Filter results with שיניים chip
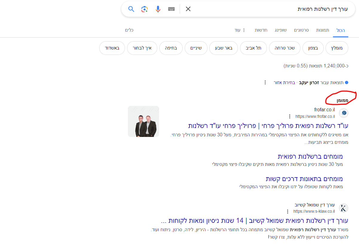359x247 pixels. [196, 48]
